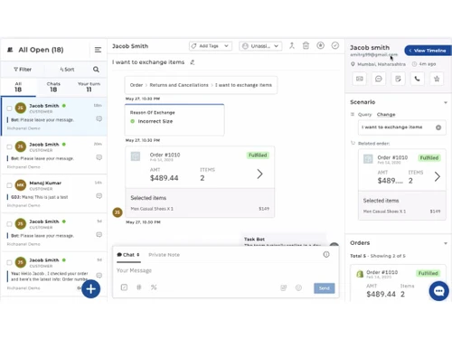The height and width of the screenshot is (339, 452).
Task: Click the customer email address
Action: tap(373, 55)
